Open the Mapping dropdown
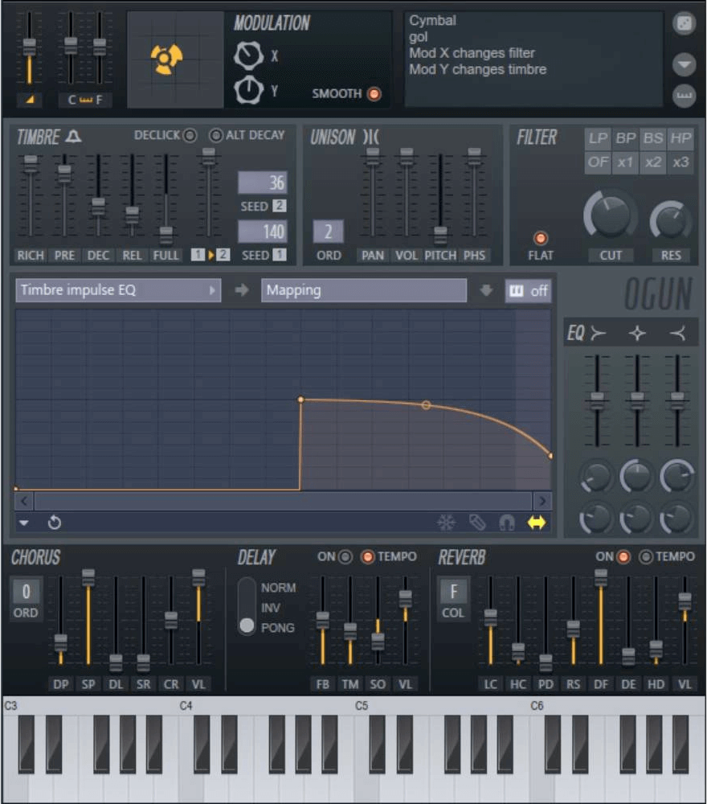This screenshot has height=804, width=707. click(363, 290)
